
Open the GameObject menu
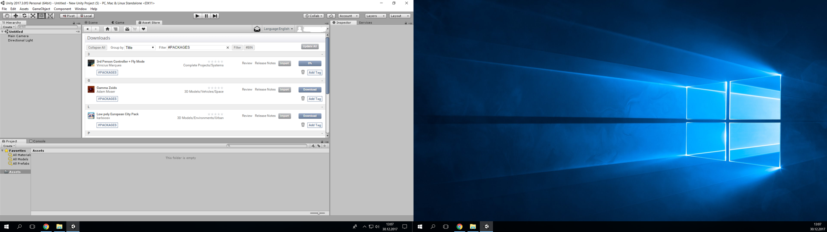pyautogui.click(x=41, y=9)
